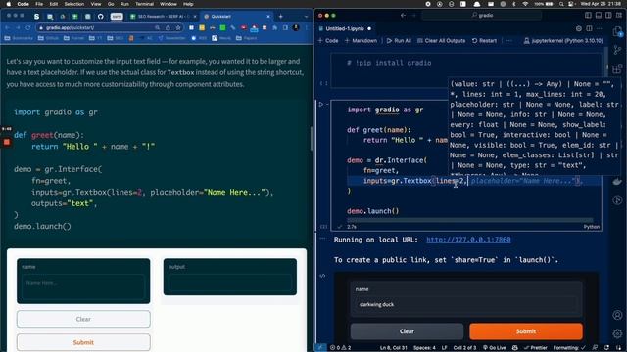Screen dimensions: 627x352
Task: Toggle the panel layout icon in title bar
Action: (599, 16)
